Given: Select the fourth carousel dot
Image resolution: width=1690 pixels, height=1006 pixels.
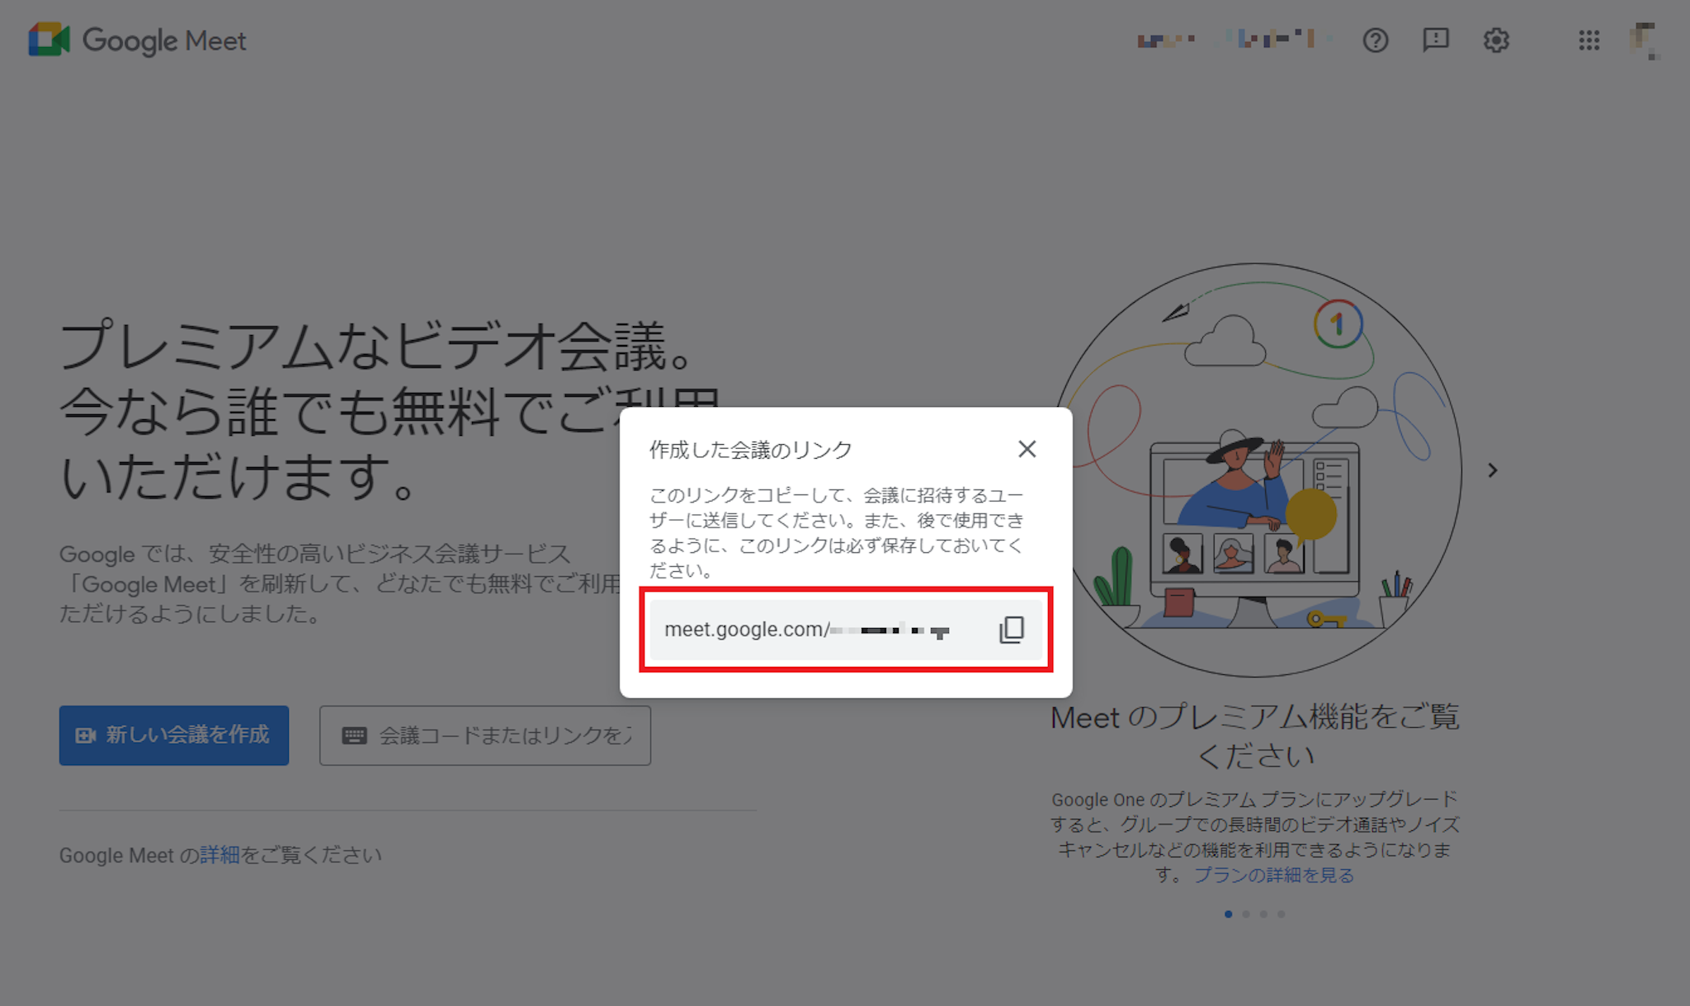Looking at the screenshot, I should [x=1281, y=914].
